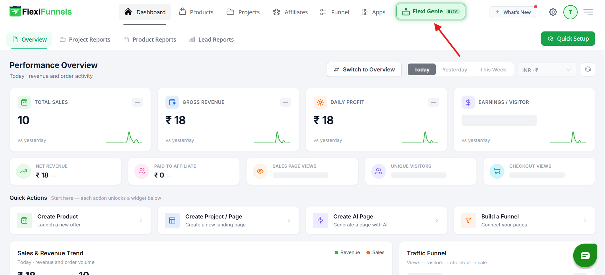Collapse the Gross Revenue card minus icon

pos(286,102)
